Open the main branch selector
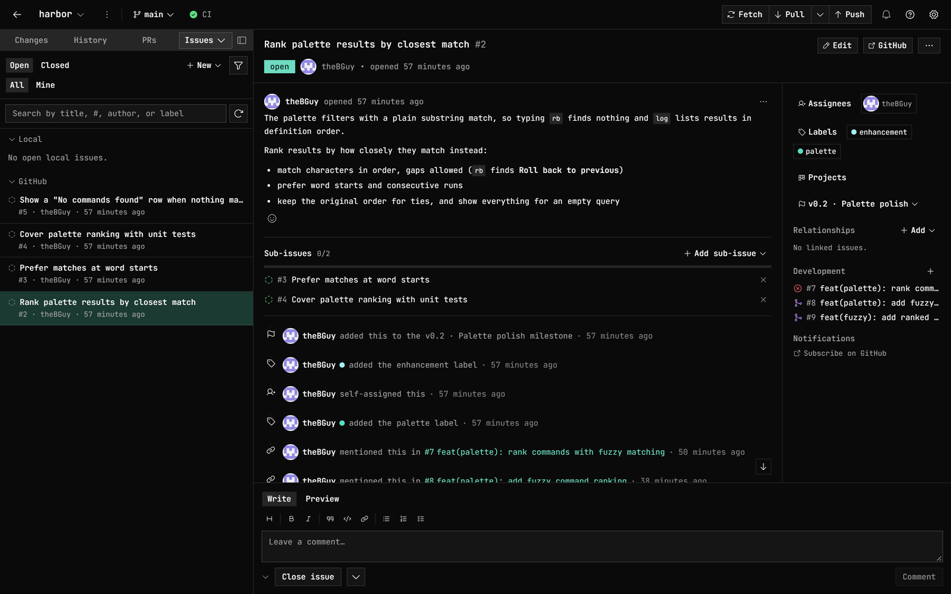The height and width of the screenshot is (594, 951). (153, 15)
